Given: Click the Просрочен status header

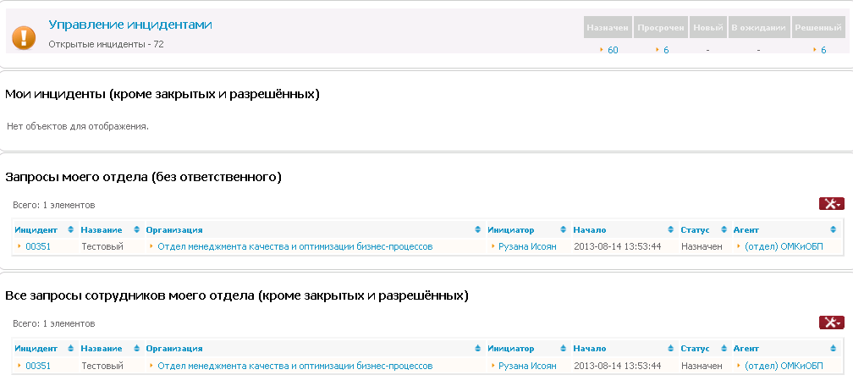Looking at the screenshot, I should (x=660, y=27).
